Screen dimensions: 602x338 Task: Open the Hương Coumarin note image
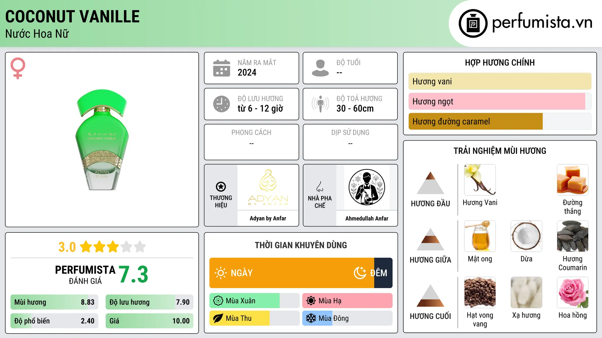(573, 236)
